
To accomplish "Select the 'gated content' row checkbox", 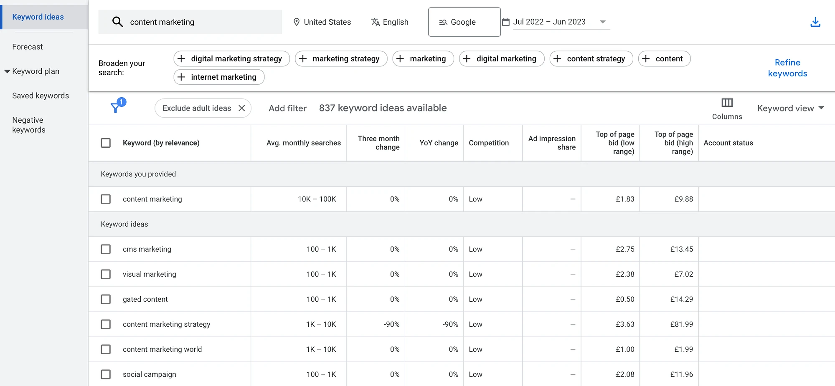I will (x=106, y=299).
